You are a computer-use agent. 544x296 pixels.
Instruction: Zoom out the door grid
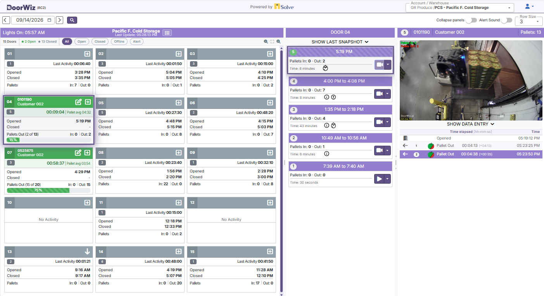266,41
